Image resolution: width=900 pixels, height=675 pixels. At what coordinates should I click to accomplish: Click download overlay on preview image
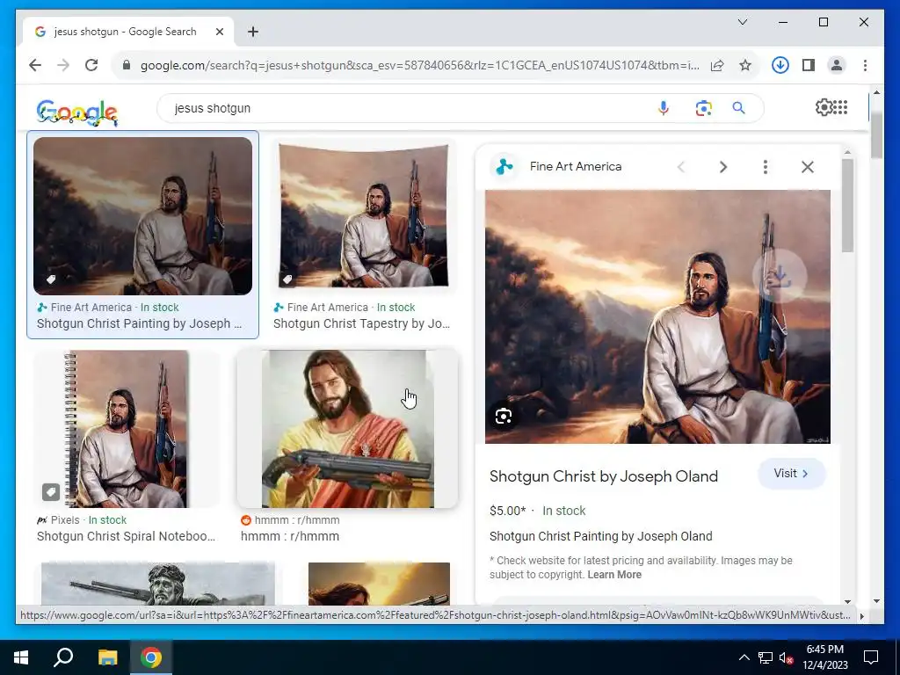(x=780, y=277)
